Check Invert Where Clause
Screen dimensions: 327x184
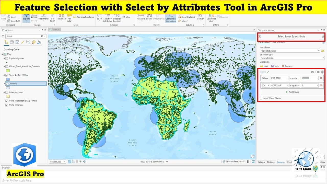coord(261,98)
